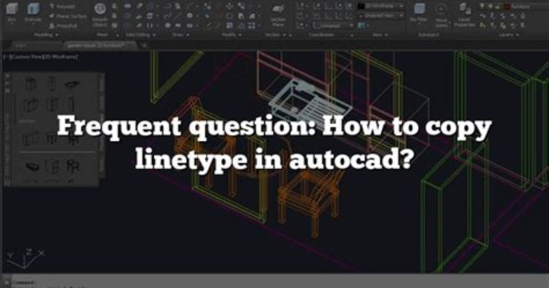The width and height of the screenshot is (549, 288).
Task: Select the Move tool in Modify panel
Action: (230, 6)
